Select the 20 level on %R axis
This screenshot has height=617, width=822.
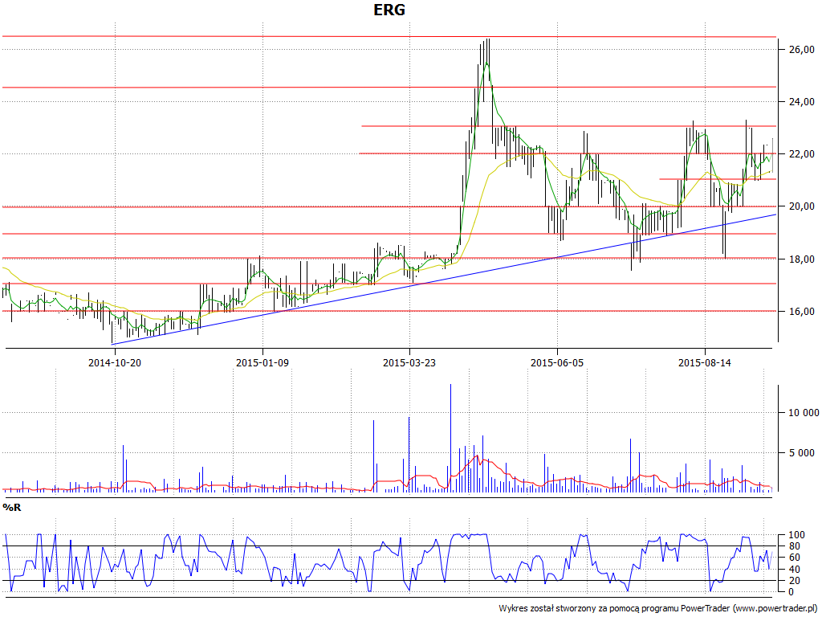click(794, 581)
